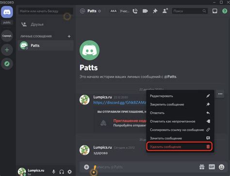Open the GIF picker
The height and width of the screenshot is (176, 230).
[212, 167]
